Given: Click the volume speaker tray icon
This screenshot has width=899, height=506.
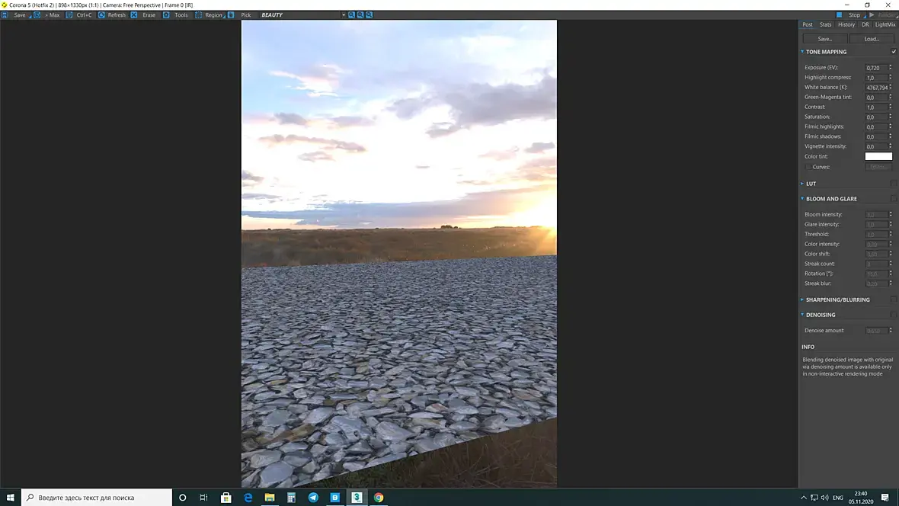Looking at the screenshot, I should [824, 498].
